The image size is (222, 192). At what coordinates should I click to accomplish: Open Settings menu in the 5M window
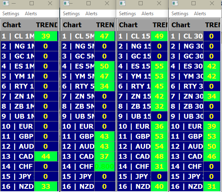pos(71,14)
